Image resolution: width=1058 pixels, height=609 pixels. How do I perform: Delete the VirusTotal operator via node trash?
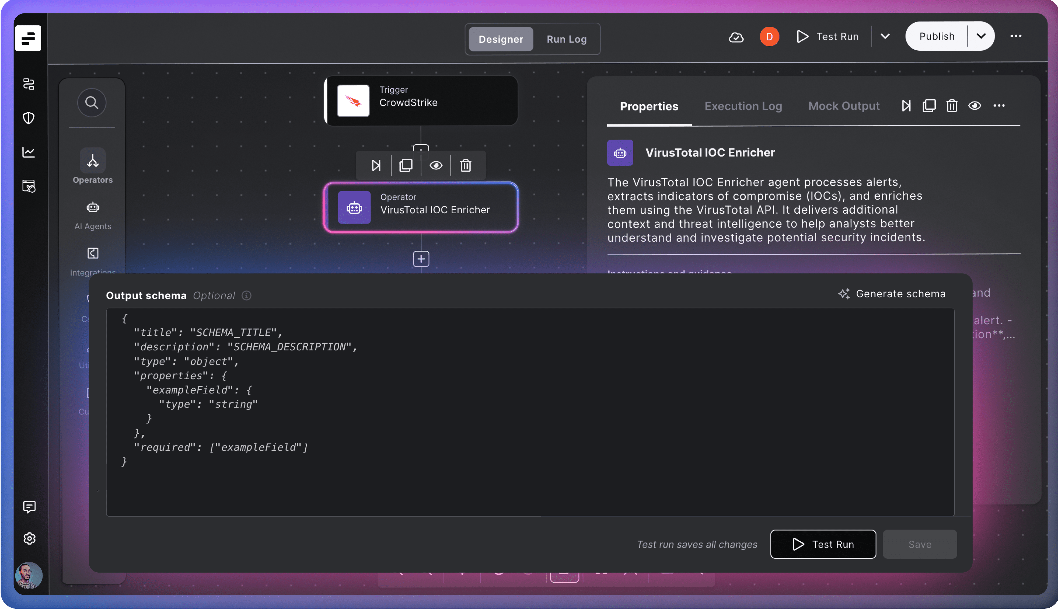click(465, 166)
